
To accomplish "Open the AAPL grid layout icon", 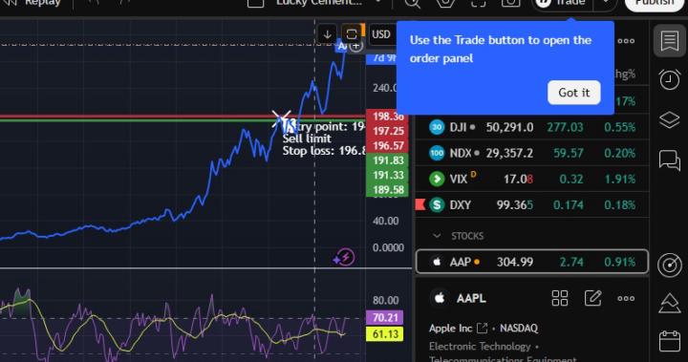I will pos(559,298).
